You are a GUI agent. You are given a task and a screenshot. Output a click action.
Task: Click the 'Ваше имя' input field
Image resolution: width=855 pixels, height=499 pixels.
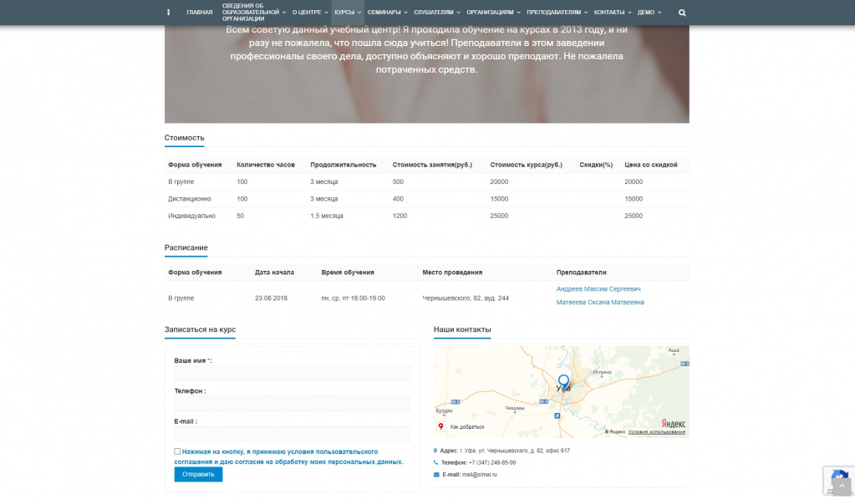click(x=292, y=374)
